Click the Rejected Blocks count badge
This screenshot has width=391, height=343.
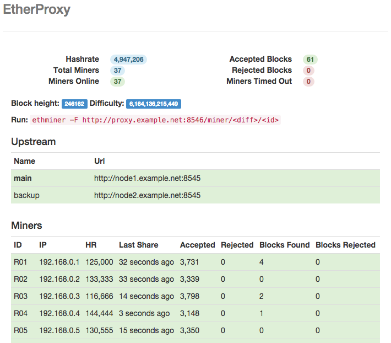pos(308,71)
